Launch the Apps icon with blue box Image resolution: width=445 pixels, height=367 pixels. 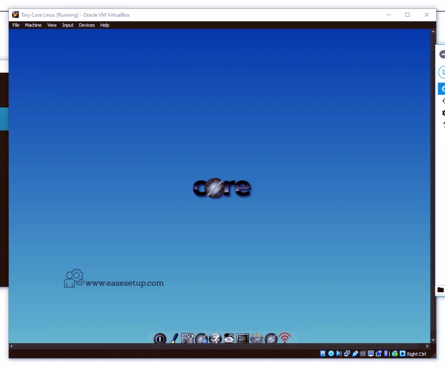coord(201,338)
